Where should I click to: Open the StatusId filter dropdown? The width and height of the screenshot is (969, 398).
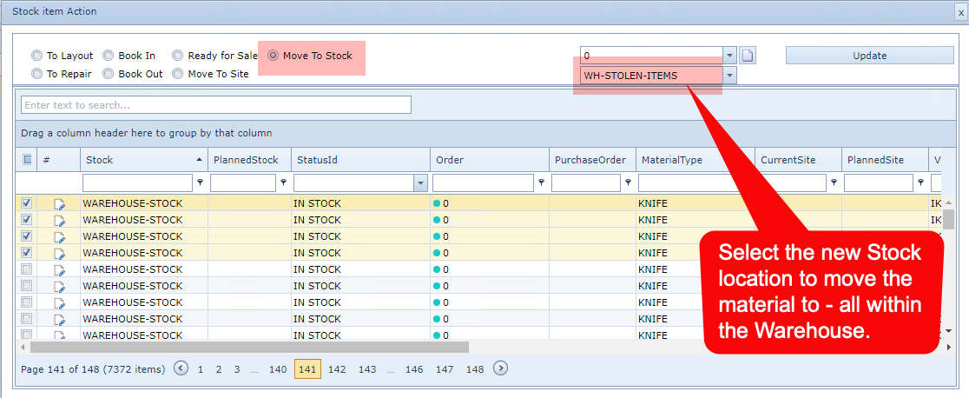(x=421, y=183)
